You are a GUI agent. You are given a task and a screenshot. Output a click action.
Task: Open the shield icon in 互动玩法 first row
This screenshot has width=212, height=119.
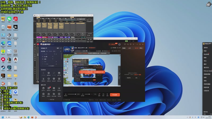(x=48, y=74)
